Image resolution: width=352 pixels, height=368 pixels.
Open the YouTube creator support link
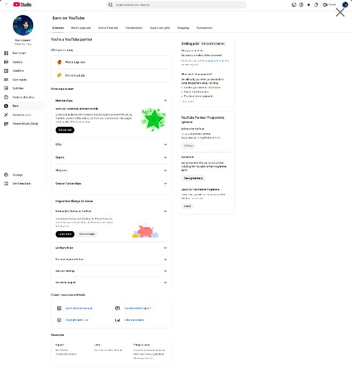(138, 309)
